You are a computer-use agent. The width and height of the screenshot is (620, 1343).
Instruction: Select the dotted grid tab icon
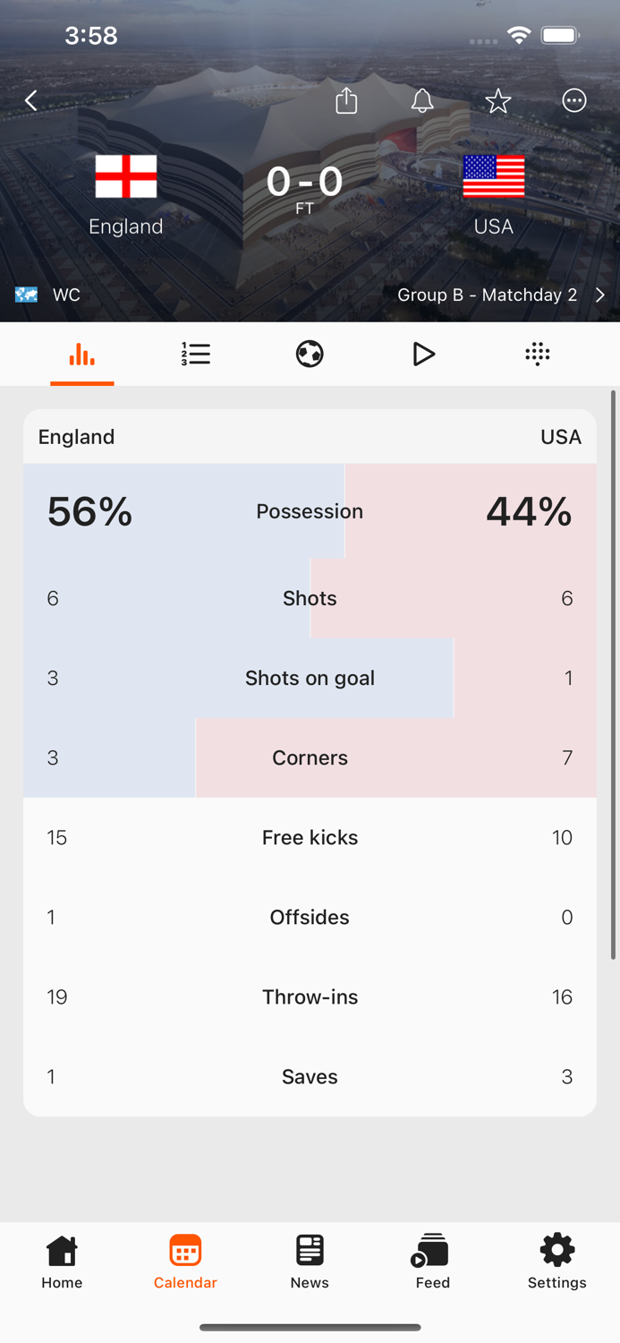(x=537, y=354)
